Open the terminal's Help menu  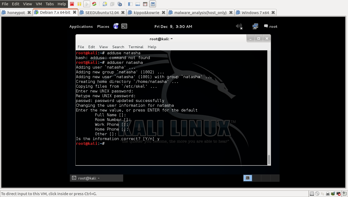[152, 47]
